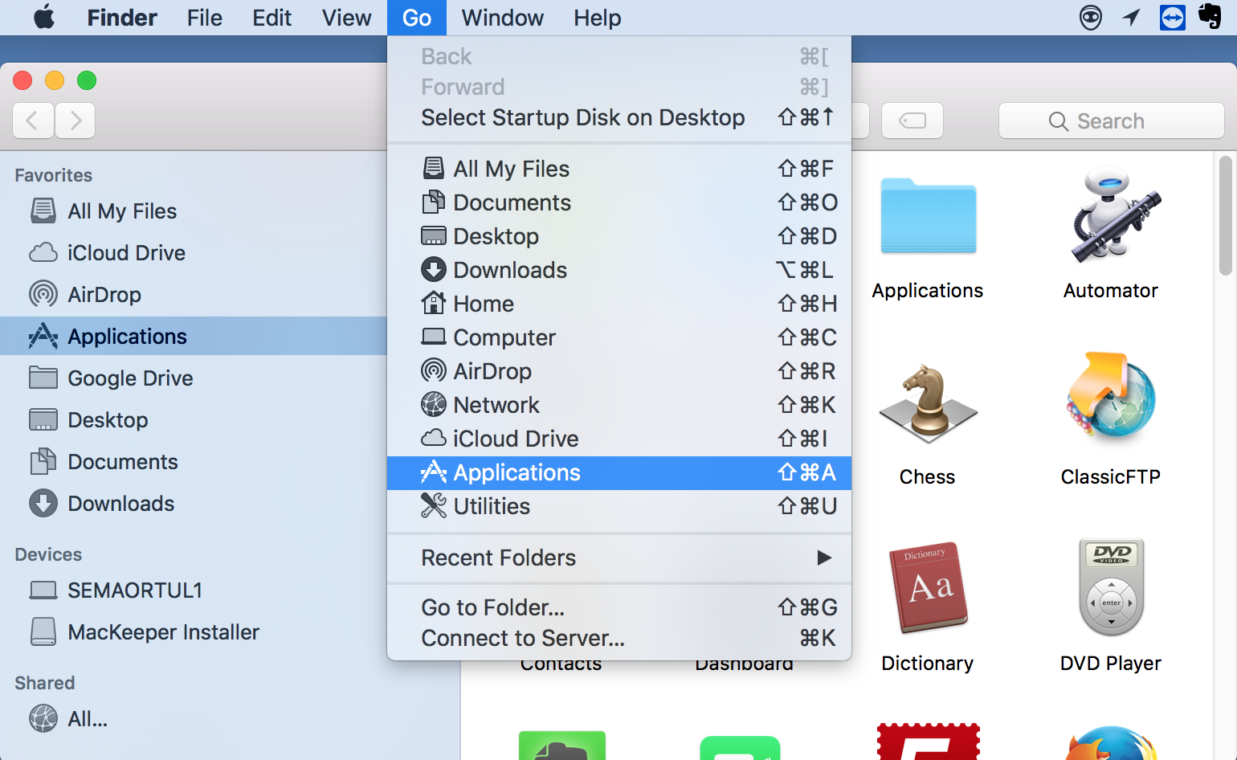
Task: Click the location arrow menu bar icon
Action: click(1132, 17)
